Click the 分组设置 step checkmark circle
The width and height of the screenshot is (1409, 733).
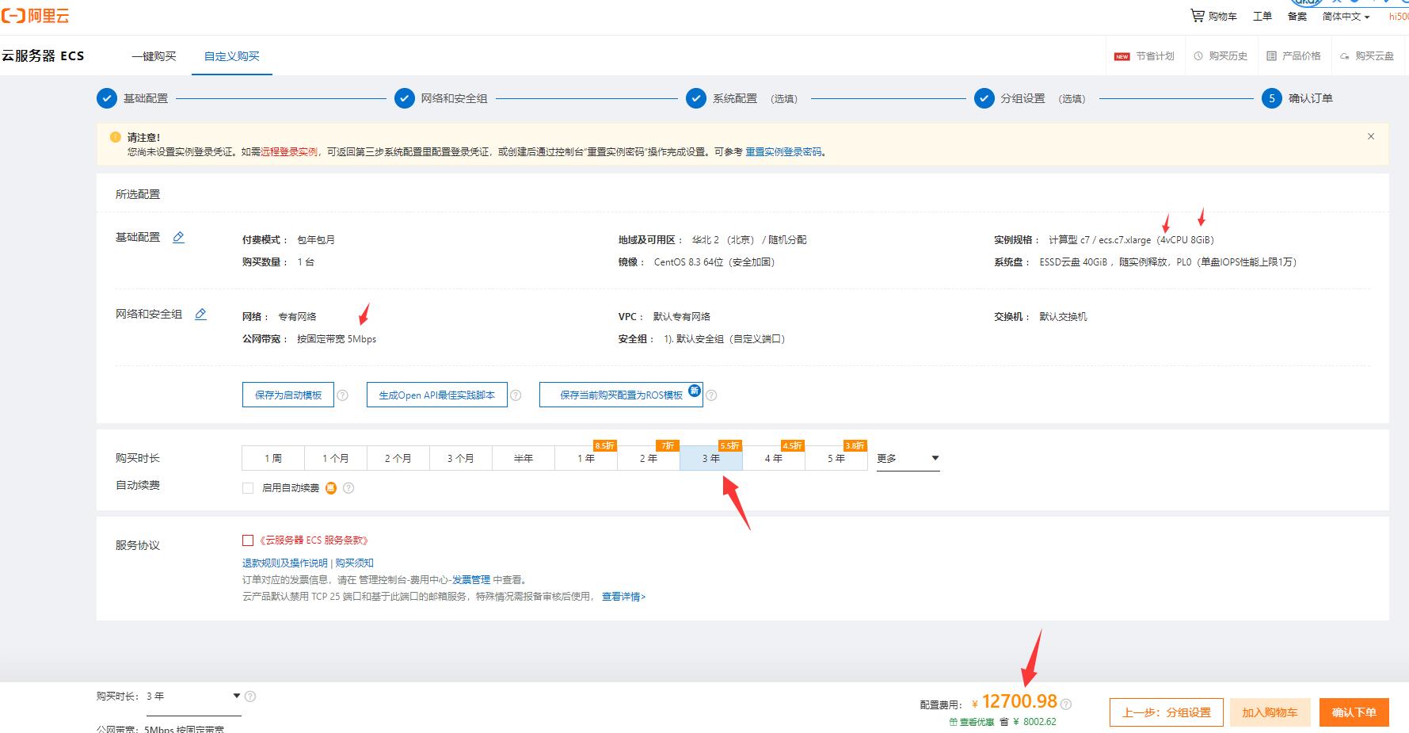984,98
